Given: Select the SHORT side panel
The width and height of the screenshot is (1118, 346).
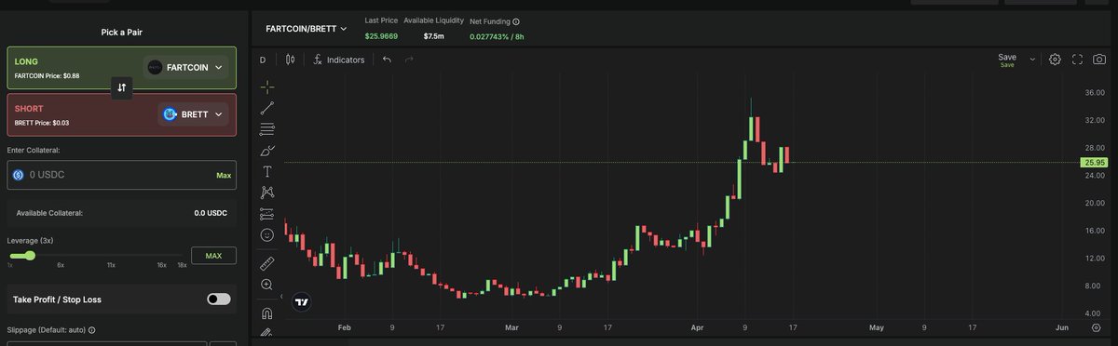Looking at the screenshot, I should point(122,115).
